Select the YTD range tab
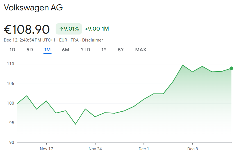 (x=85, y=50)
